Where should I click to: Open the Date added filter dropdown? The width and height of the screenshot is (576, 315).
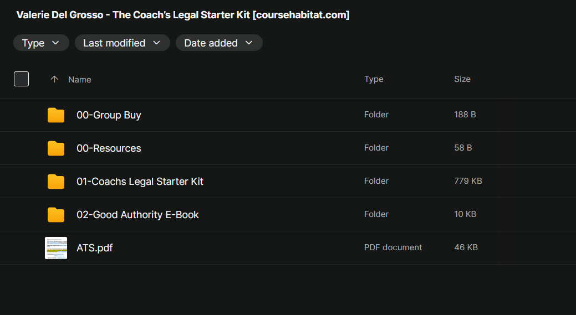coord(219,43)
